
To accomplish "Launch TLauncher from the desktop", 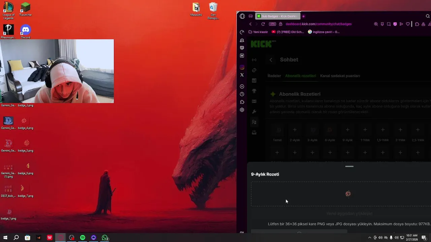I will (26, 9).
